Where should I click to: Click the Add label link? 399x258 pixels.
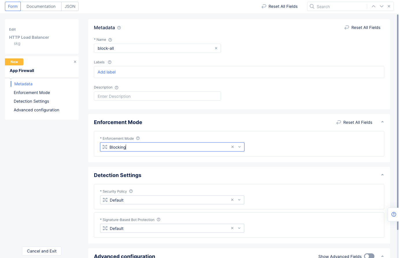coord(107,72)
